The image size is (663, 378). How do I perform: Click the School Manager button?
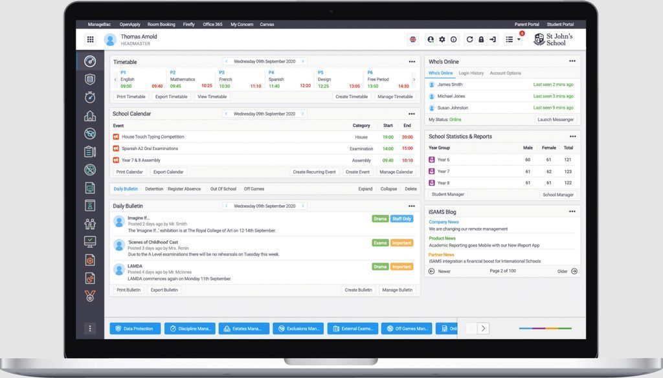click(x=558, y=195)
